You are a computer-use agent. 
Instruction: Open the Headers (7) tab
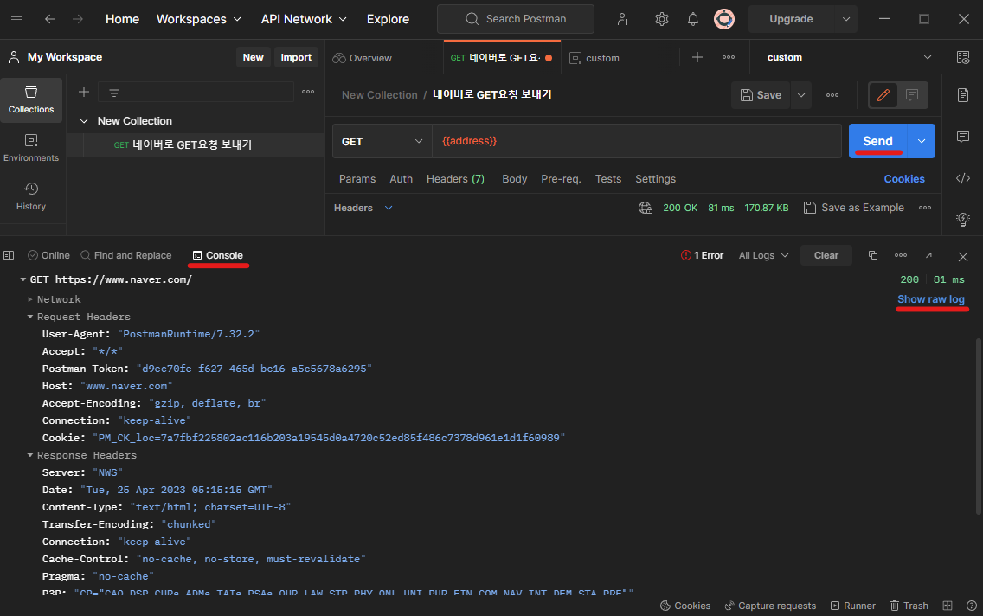[x=456, y=179]
